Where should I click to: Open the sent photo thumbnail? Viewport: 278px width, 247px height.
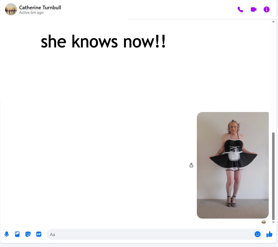[233, 165]
